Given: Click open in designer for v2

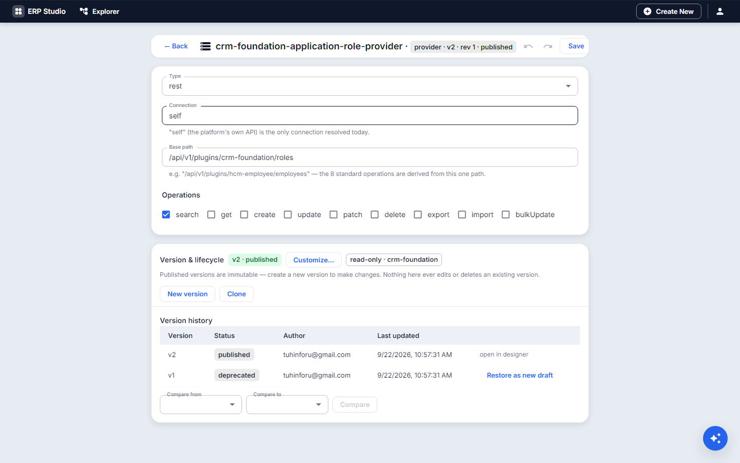Looking at the screenshot, I should [x=504, y=354].
